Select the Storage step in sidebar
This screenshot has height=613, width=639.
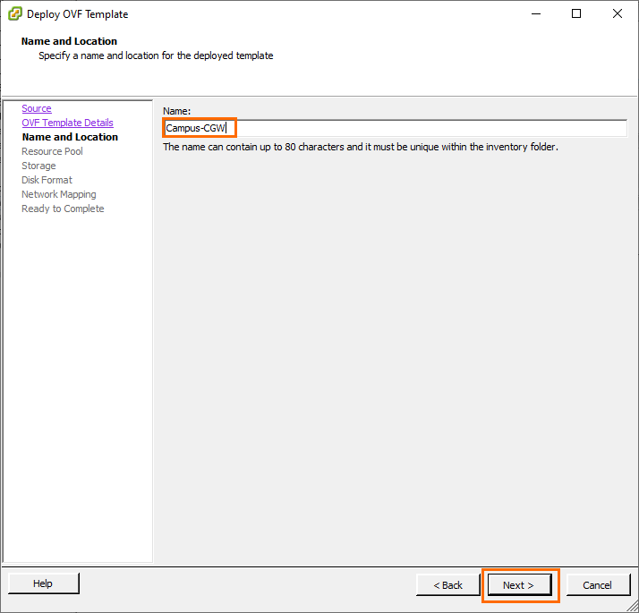point(38,166)
